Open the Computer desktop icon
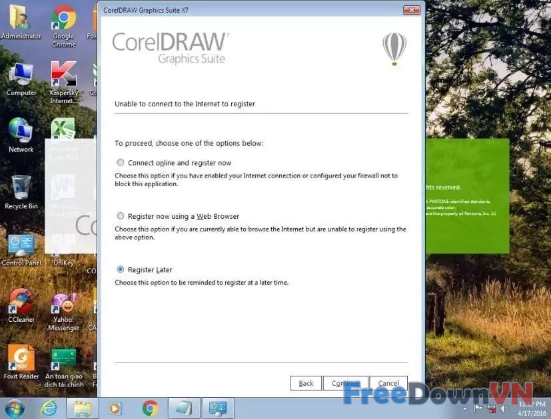551x419 pixels. pos(21,76)
